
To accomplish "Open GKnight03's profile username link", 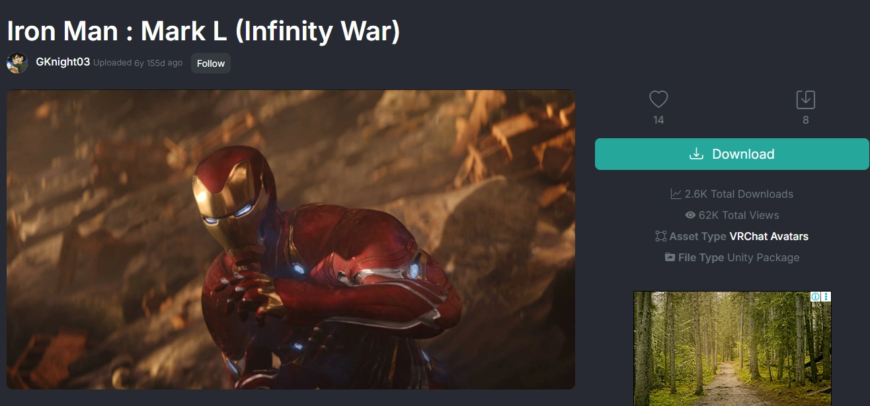I will [x=63, y=62].
